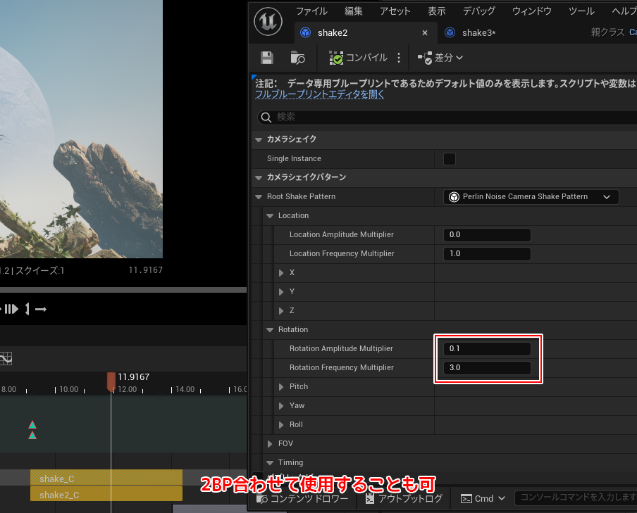The height and width of the screenshot is (513, 637).
Task: Click the save floppy disk icon
Action: tap(267, 58)
